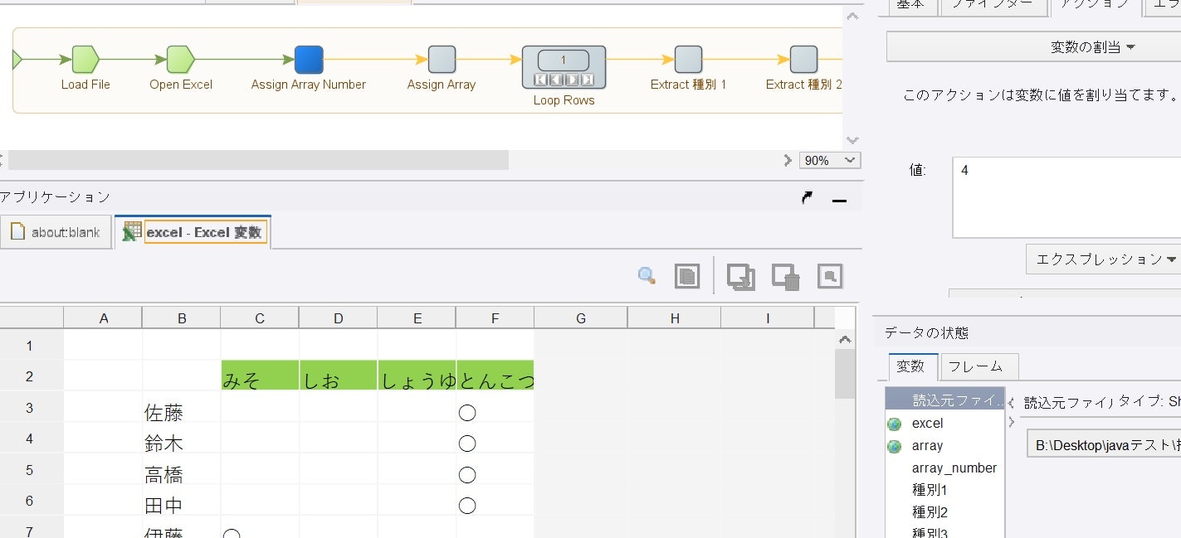
Task: Click the circle mark in 田中 row
Action: tap(467, 505)
